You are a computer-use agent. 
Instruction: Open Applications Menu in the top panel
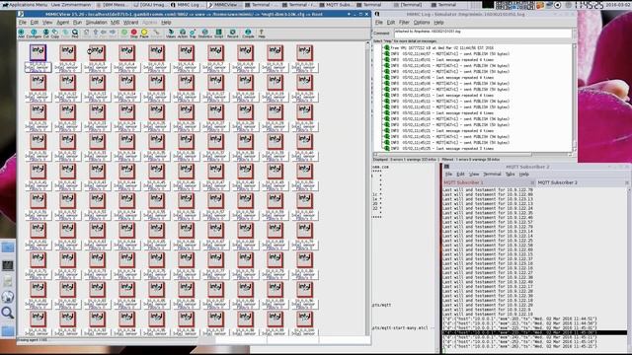click(25, 5)
